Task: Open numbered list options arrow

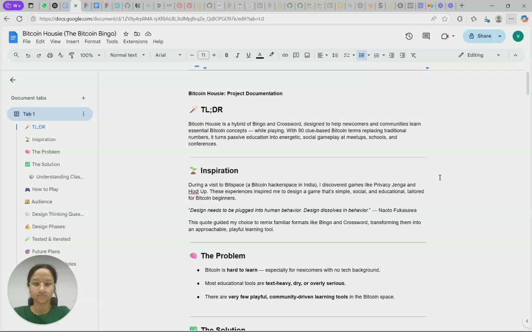Action: [384, 55]
